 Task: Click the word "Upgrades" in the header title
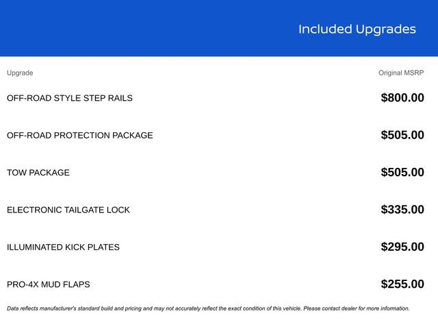tap(385, 29)
